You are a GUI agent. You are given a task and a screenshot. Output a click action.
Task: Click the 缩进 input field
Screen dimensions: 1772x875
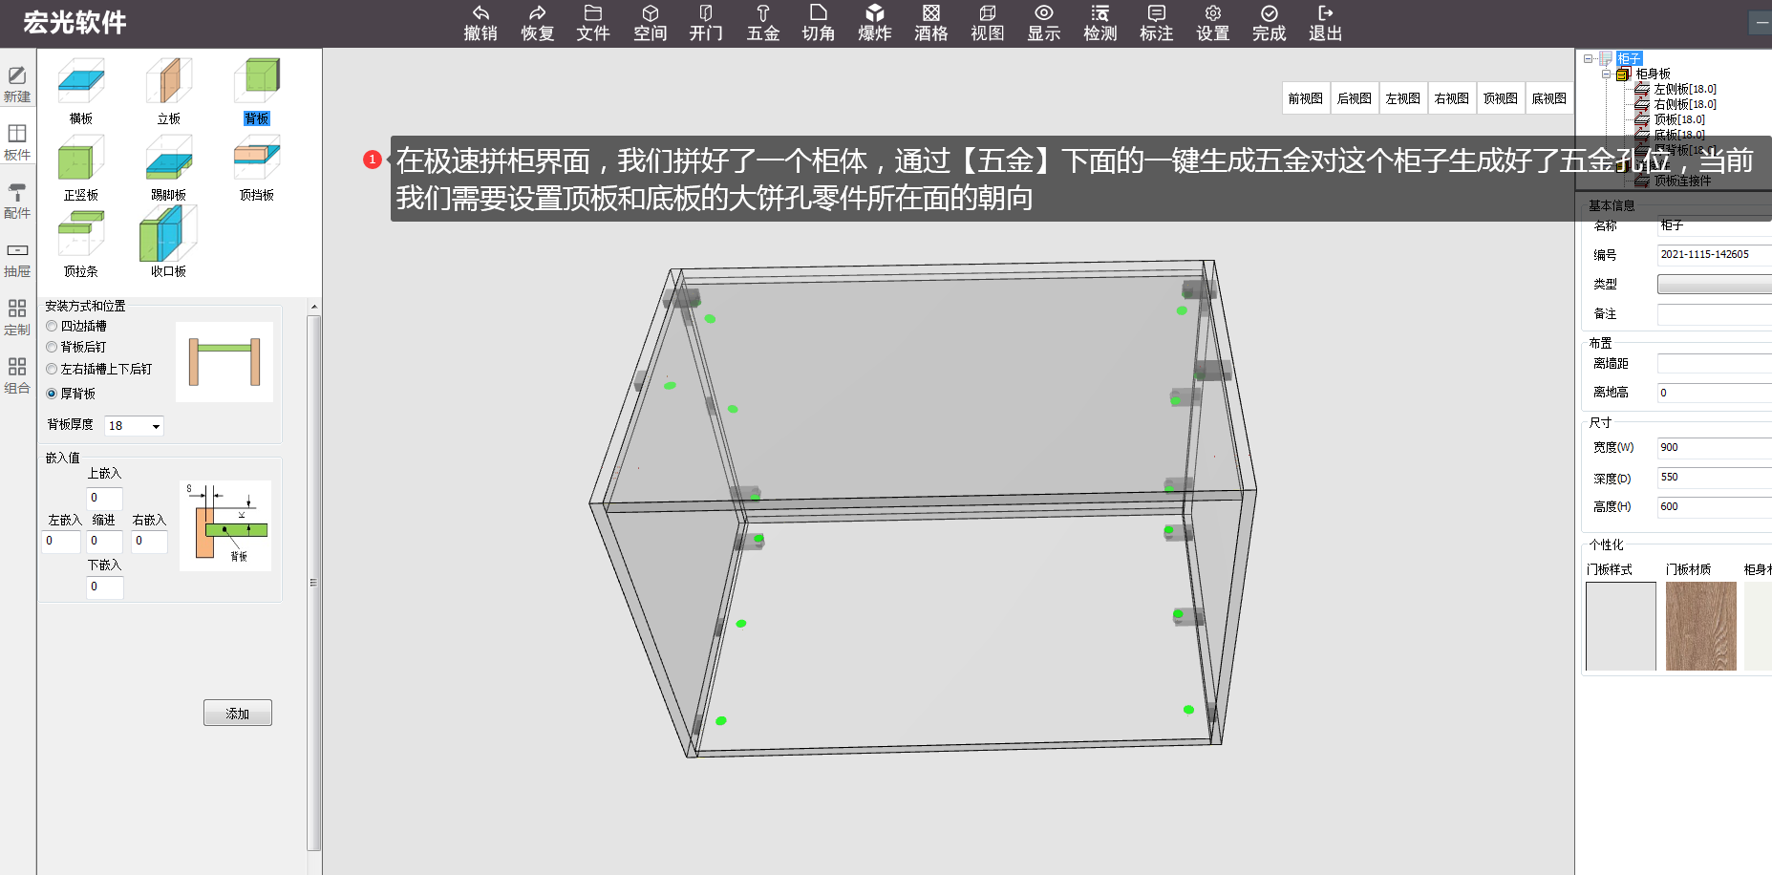click(104, 542)
